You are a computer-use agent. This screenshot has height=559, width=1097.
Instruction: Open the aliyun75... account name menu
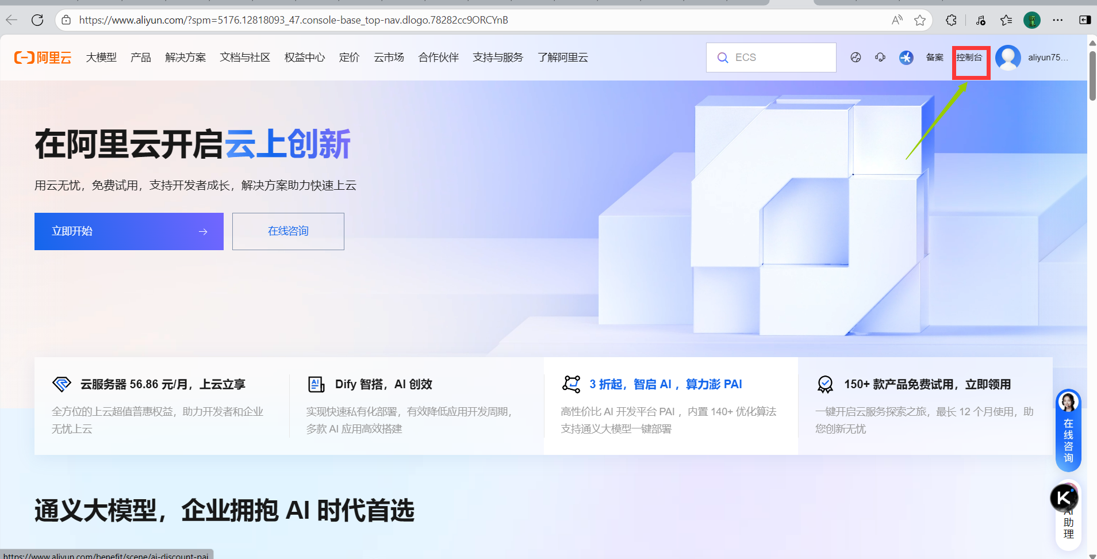point(1048,58)
